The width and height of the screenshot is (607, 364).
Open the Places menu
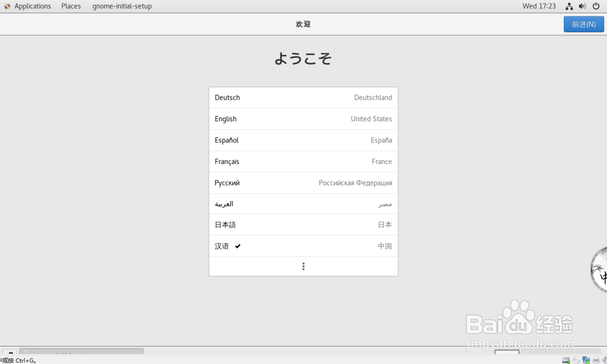[x=70, y=6]
